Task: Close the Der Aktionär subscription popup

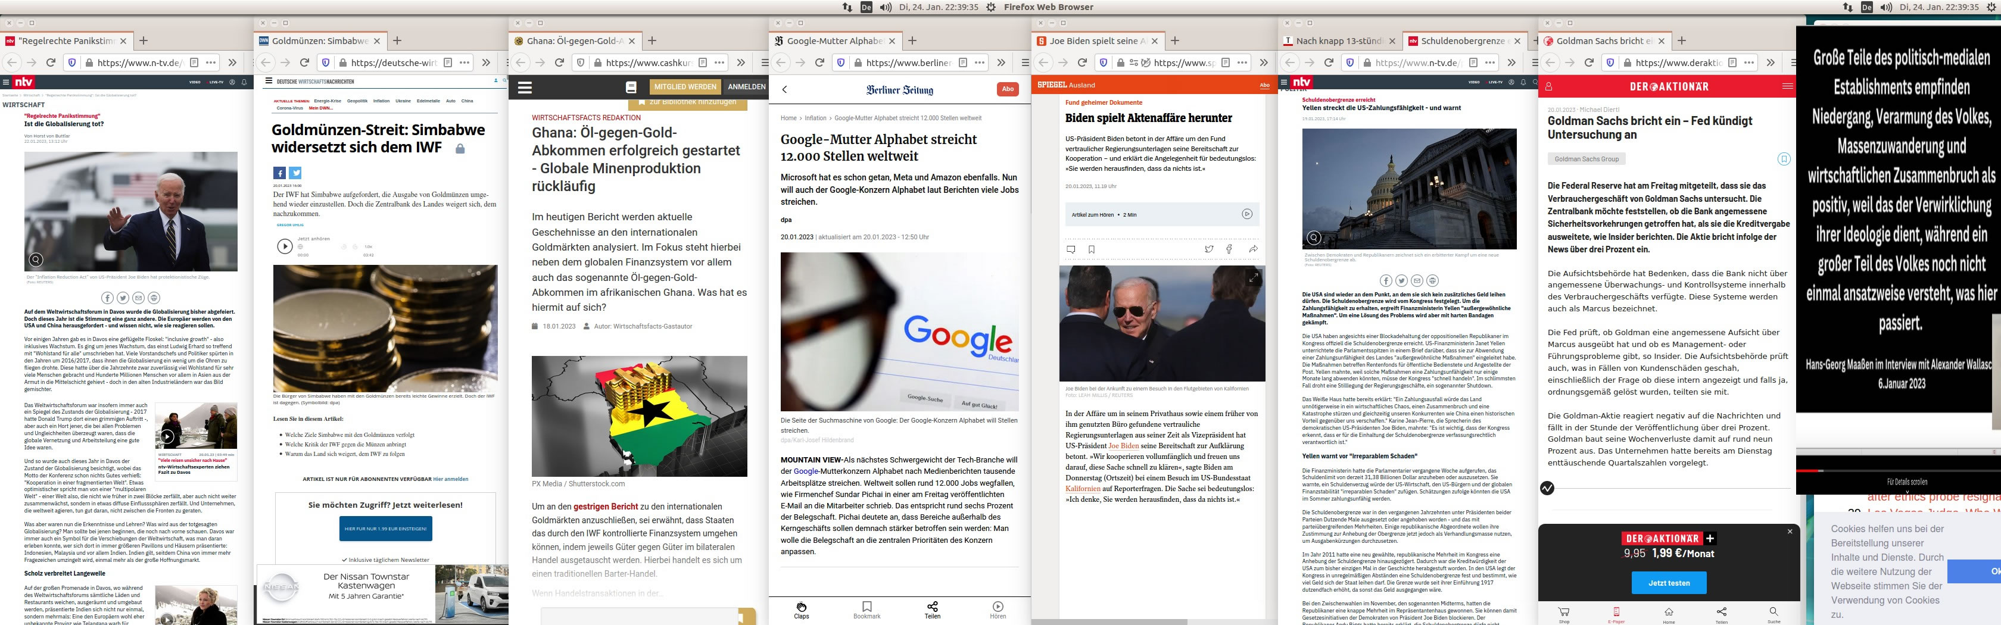Action: coord(1790,532)
